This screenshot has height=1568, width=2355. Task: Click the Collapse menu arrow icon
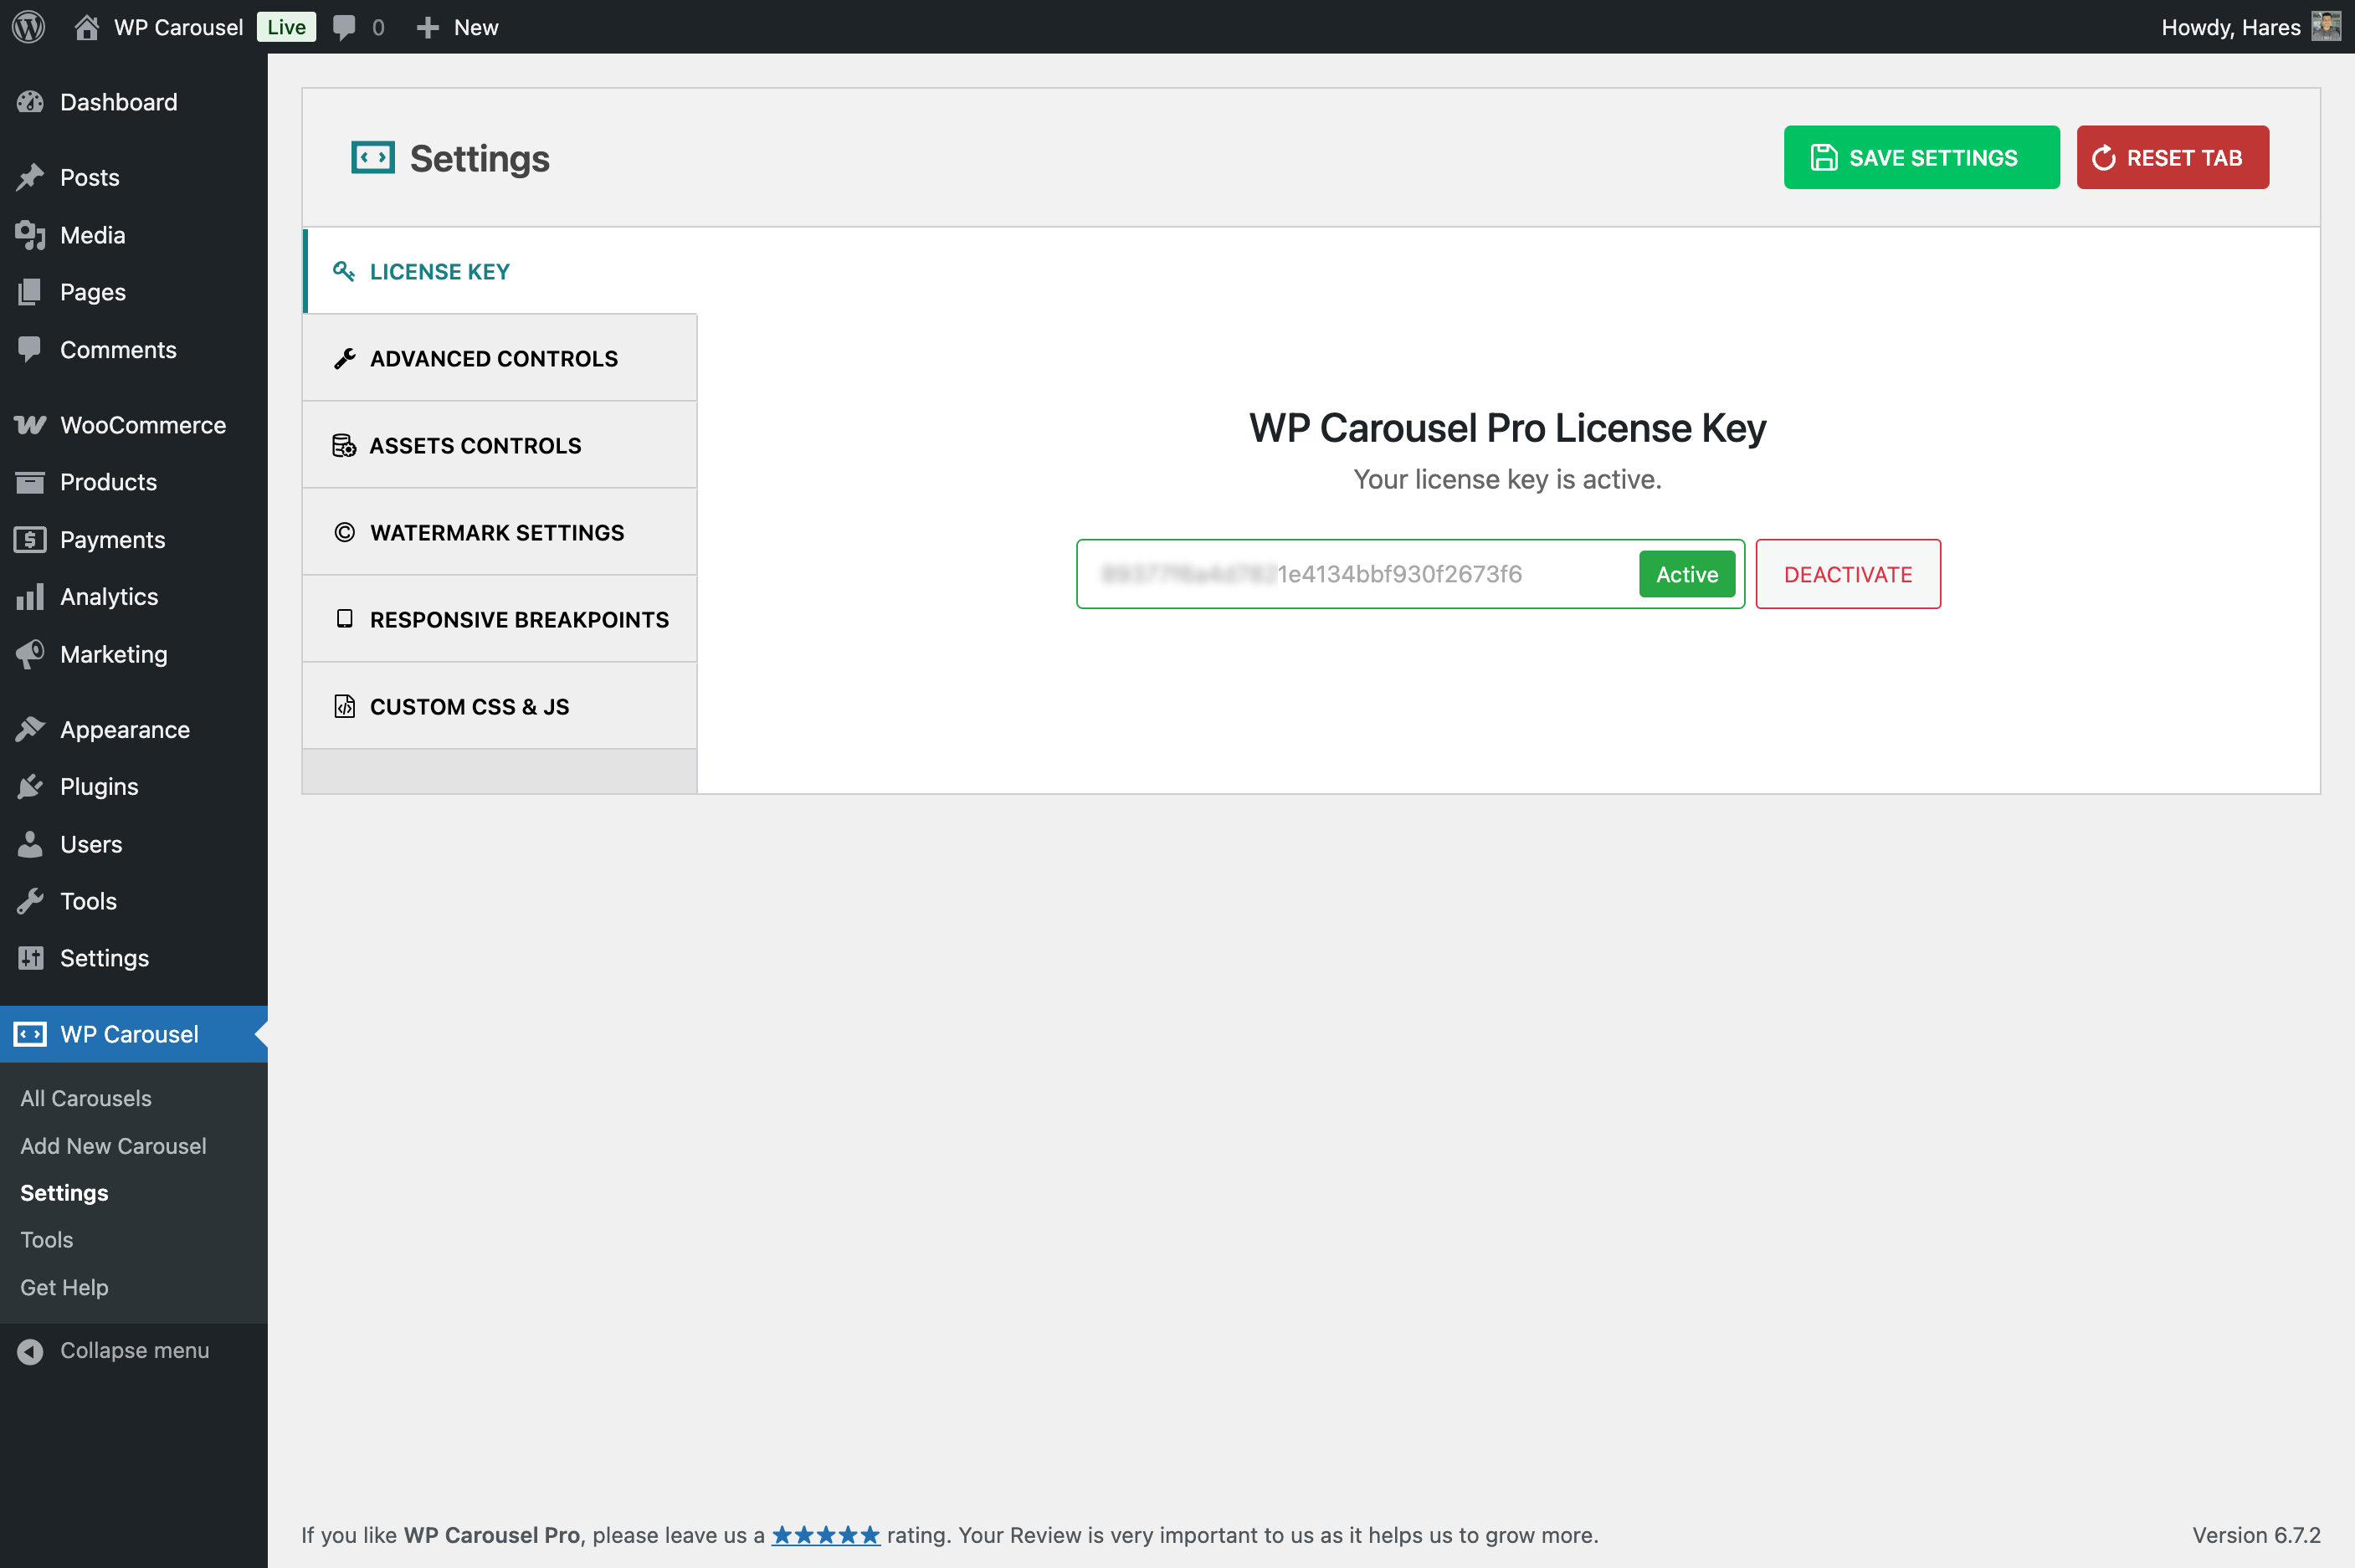coord(30,1351)
